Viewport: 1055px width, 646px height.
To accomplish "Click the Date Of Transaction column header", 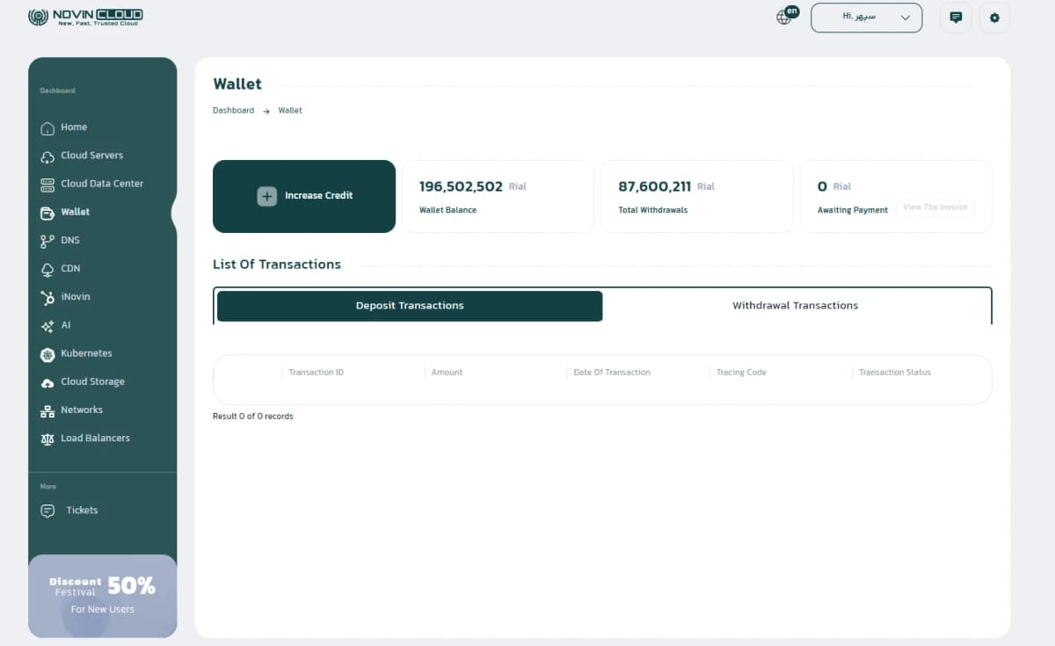I will pyautogui.click(x=612, y=373).
